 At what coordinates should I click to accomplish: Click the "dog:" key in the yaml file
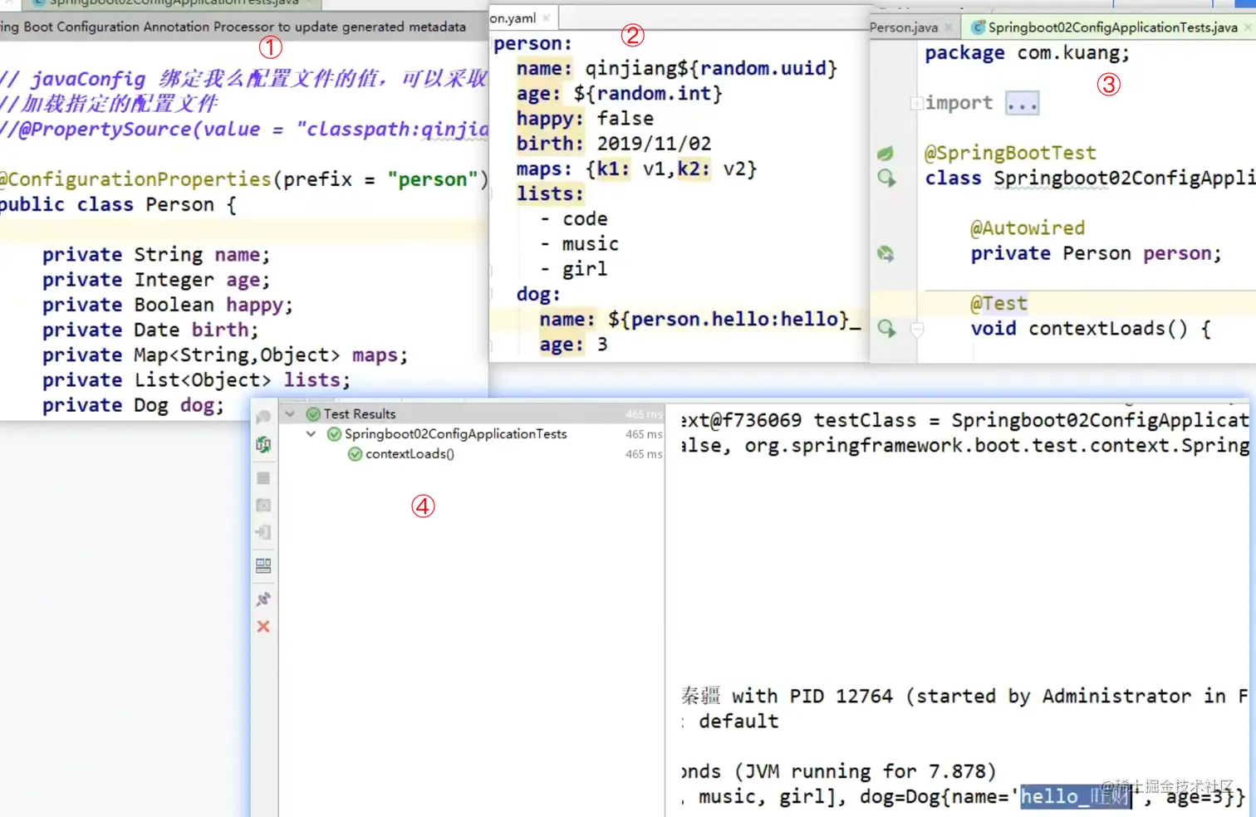[x=538, y=295]
